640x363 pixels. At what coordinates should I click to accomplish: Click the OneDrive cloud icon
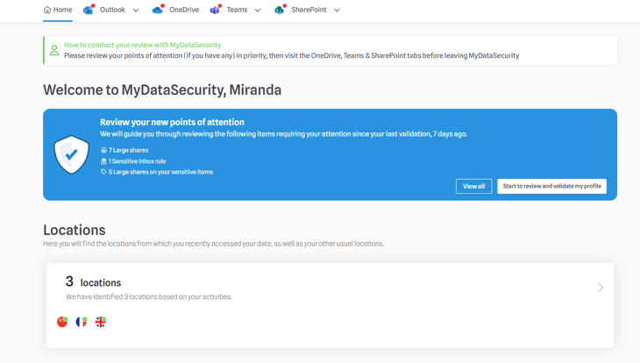158,10
